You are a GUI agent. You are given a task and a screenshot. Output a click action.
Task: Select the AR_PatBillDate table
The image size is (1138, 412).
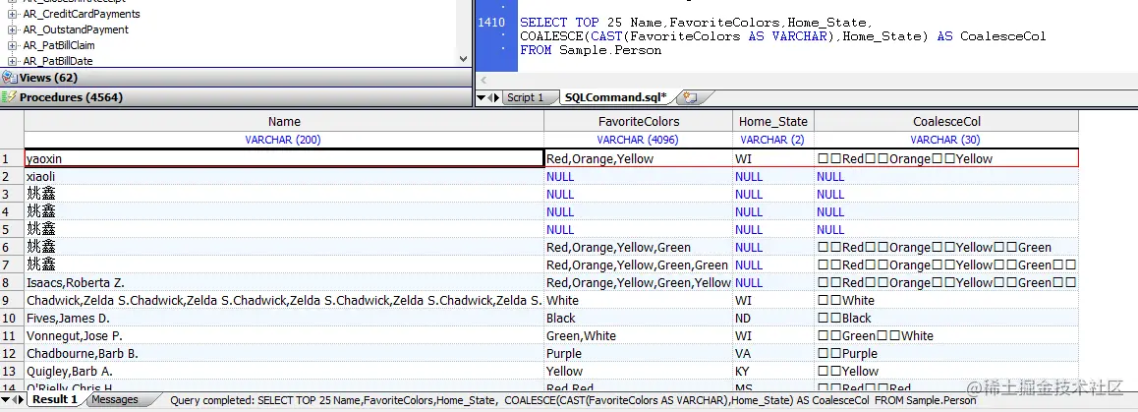[58, 62]
